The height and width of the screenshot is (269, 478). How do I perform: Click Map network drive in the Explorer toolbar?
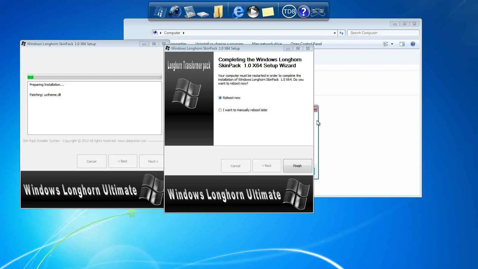click(x=267, y=44)
